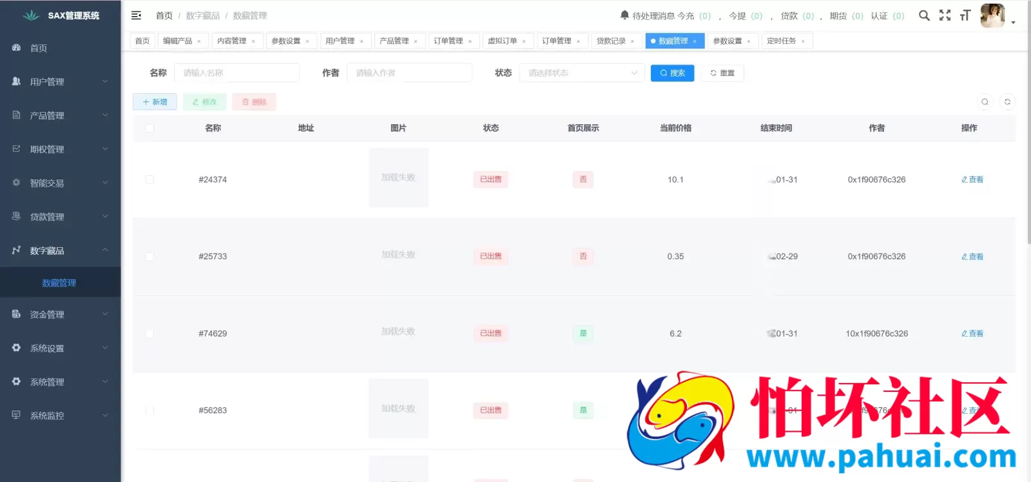Check the row checkbox for #56283

point(149,410)
